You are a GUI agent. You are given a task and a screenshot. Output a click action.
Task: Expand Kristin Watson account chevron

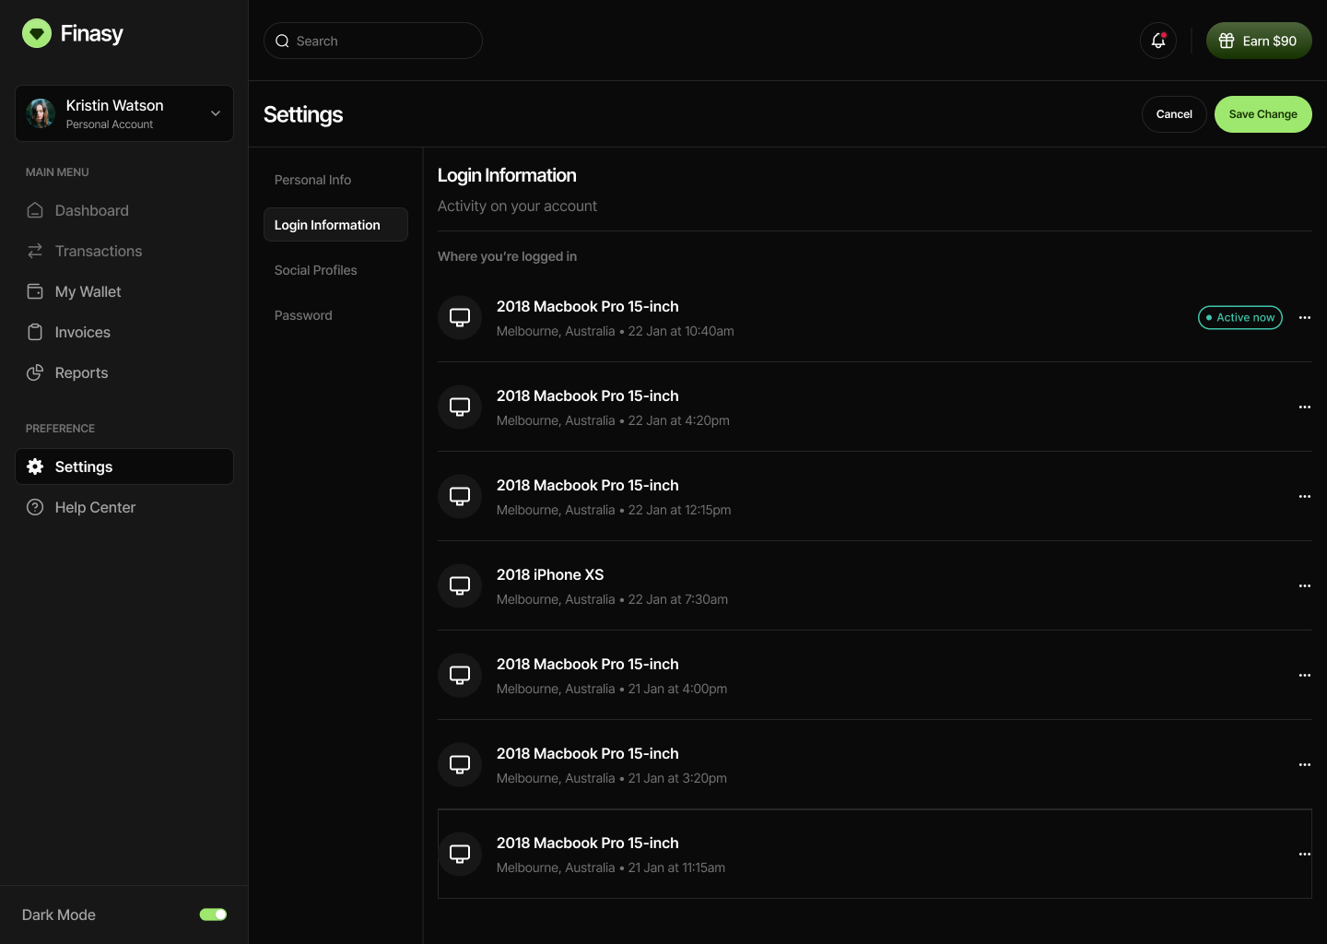click(216, 113)
